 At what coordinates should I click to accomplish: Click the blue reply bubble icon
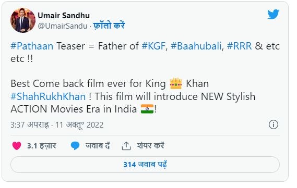(x=75, y=146)
